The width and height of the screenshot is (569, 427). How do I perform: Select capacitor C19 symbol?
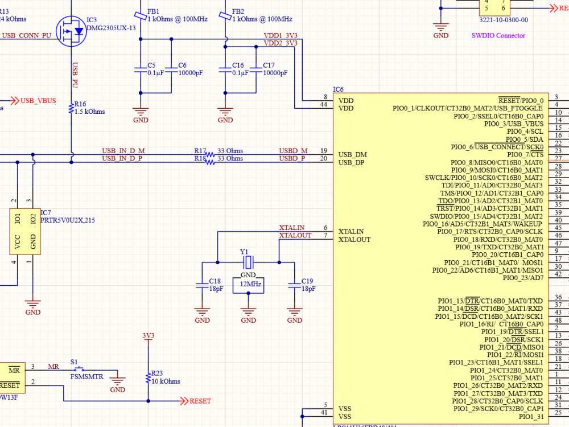coord(295,285)
